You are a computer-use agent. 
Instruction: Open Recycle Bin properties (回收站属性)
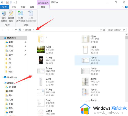click(11, 16)
